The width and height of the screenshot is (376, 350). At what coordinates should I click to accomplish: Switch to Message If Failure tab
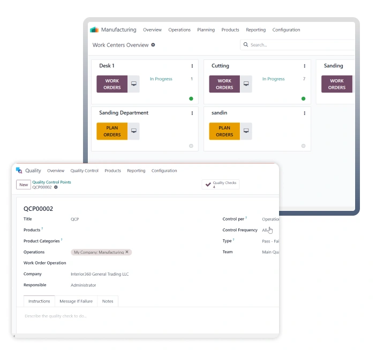76,301
